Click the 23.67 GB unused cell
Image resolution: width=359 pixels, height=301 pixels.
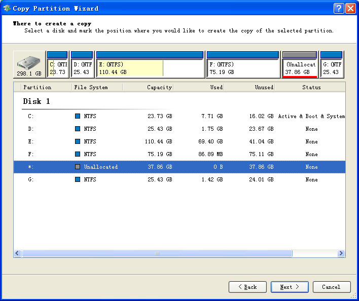(x=262, y=129)
